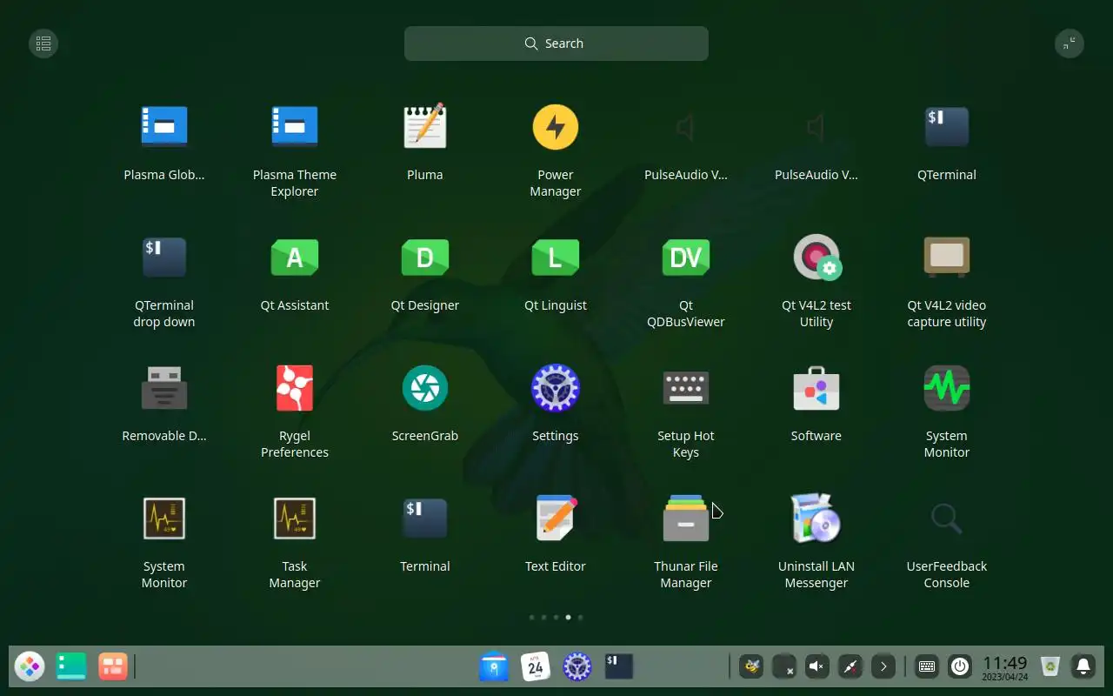Expand the tray arrow chevron
This screenshot has width=1113, height=696.
point(883,667)
